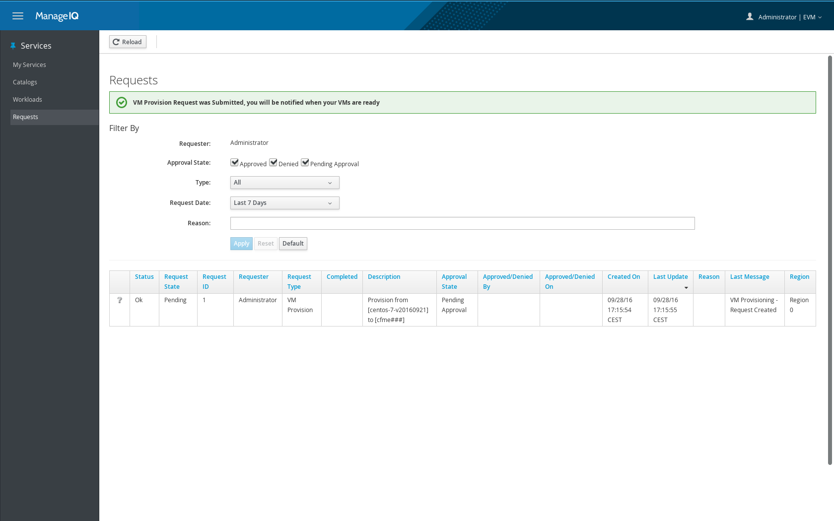Click in the Reason text field
The width and height of the screenshot is (834, 521).
463,223
